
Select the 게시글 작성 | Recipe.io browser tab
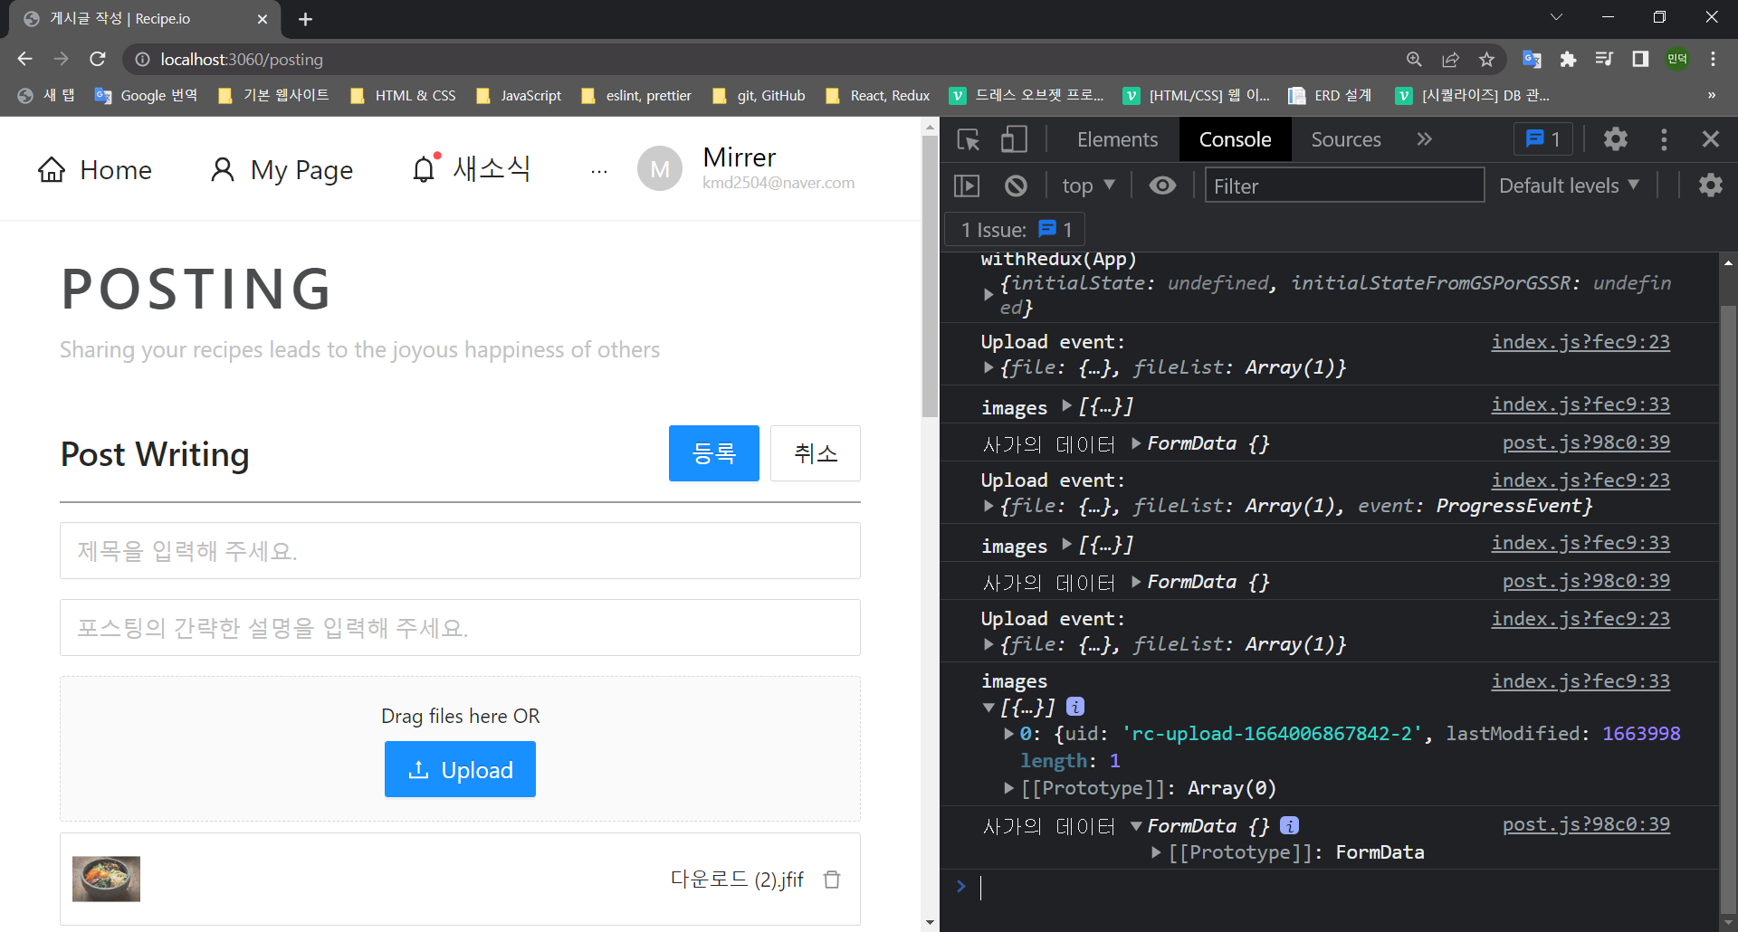(x=145, y=19)
